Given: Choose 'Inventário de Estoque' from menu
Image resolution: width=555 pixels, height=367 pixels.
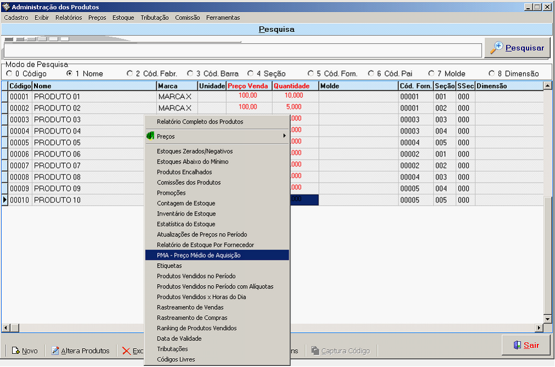Looking at the screenshot, I should [186, 214].
